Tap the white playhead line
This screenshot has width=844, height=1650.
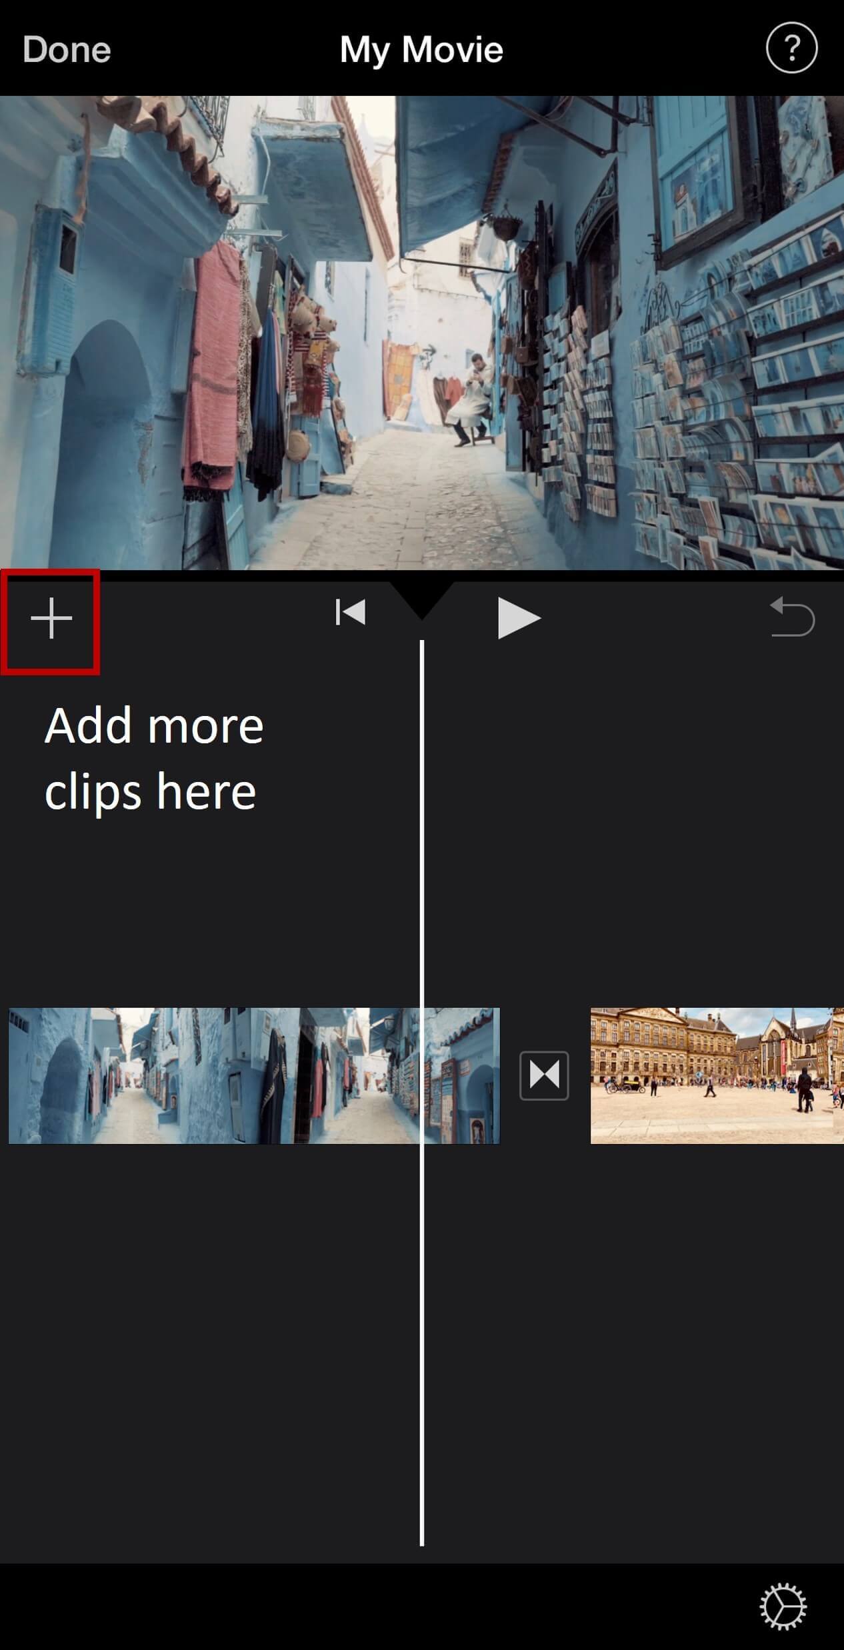tap(421, 1093)
